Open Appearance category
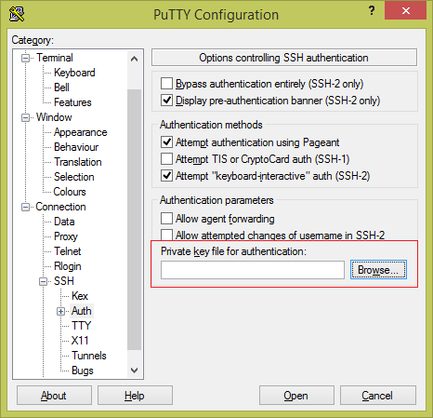Image resolution: width=433 pixels, height=418 pixels. [80, 132]
